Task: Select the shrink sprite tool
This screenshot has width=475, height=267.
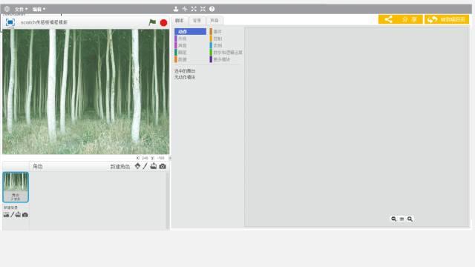Action: [203, 9]
